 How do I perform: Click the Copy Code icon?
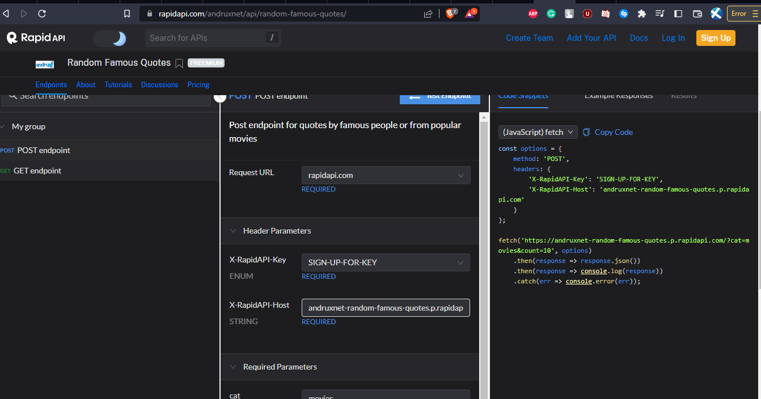586,132
